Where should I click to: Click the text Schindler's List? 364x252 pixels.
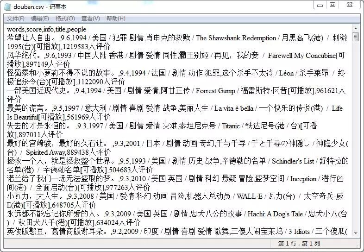[293, 161]
